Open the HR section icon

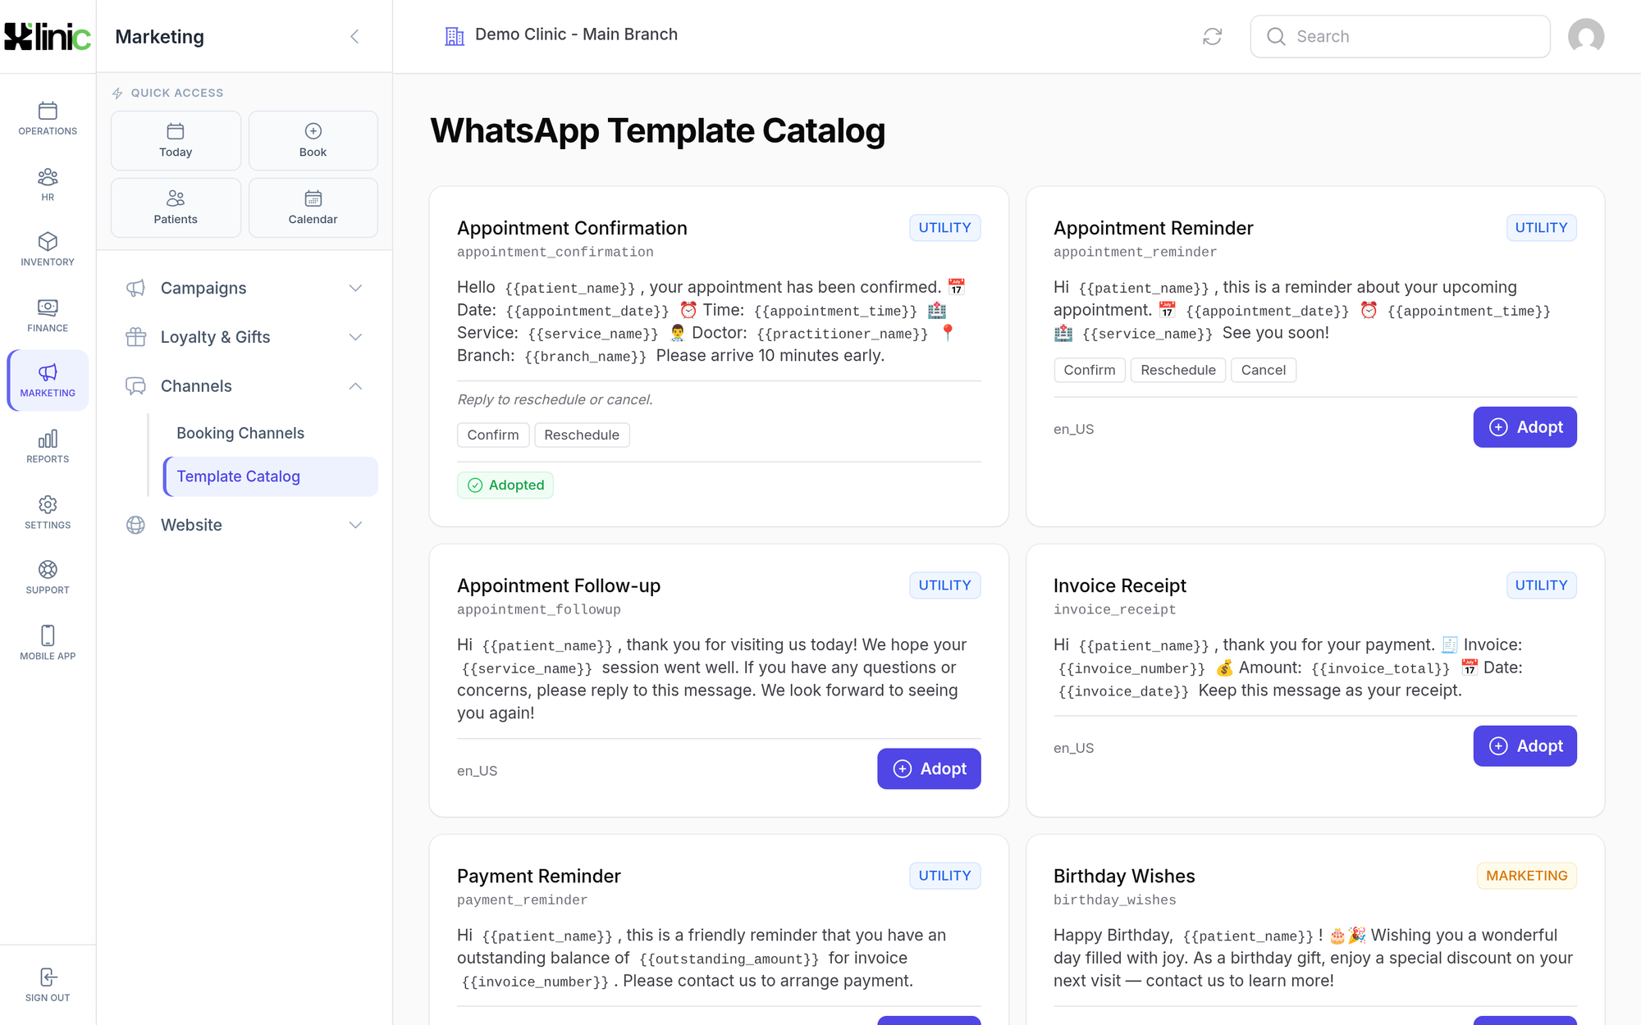(48, 176)
